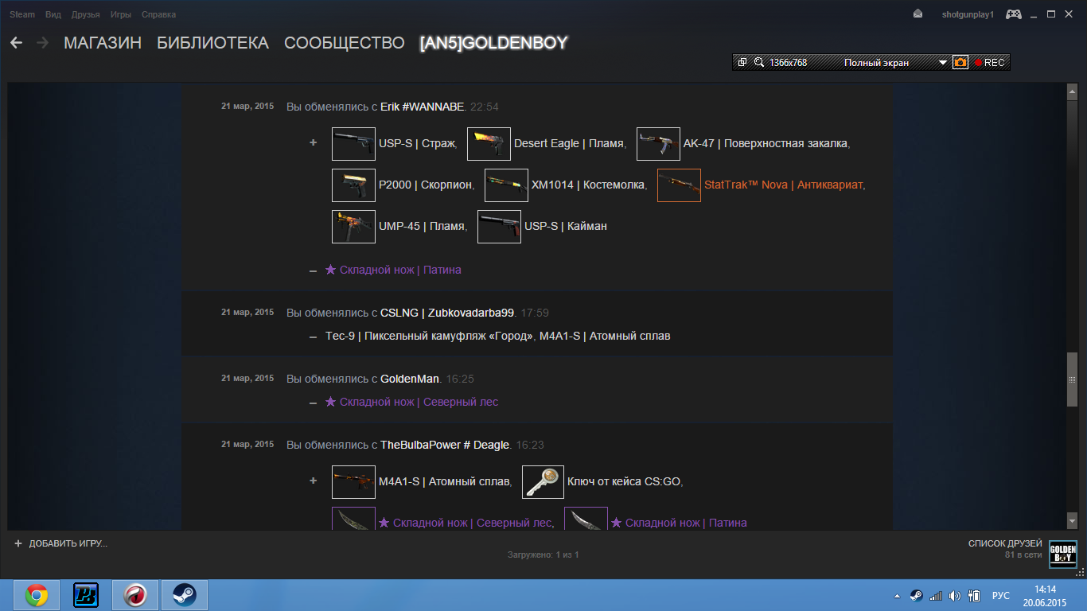Open the Справка menu
The height and width of the screenshot is (611, 1087).
[x=158, y=14]
